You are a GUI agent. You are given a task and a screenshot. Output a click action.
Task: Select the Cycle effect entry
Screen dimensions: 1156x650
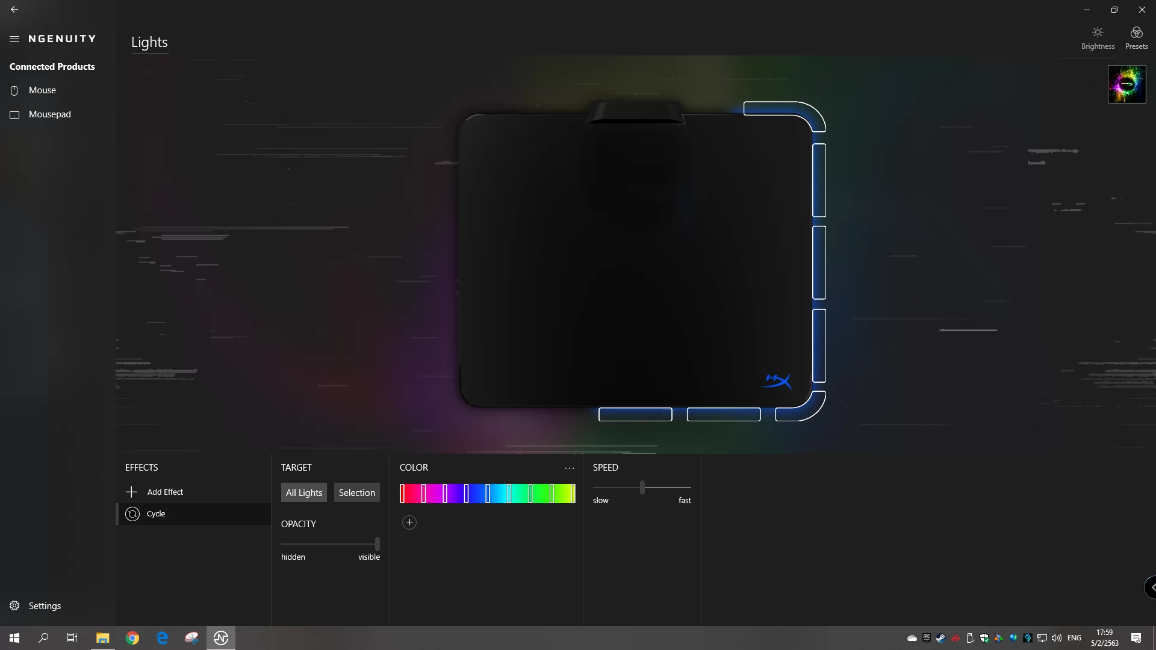193,513
